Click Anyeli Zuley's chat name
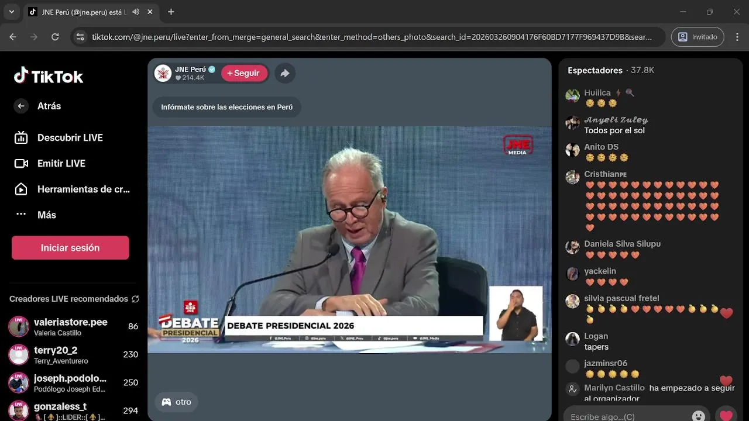 (616, 120)
